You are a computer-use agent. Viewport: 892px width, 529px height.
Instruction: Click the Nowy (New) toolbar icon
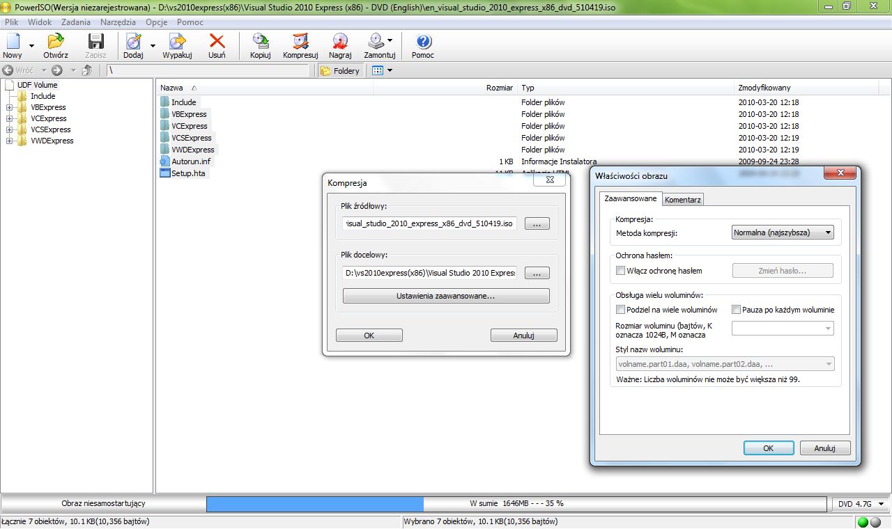click(13, 46)
